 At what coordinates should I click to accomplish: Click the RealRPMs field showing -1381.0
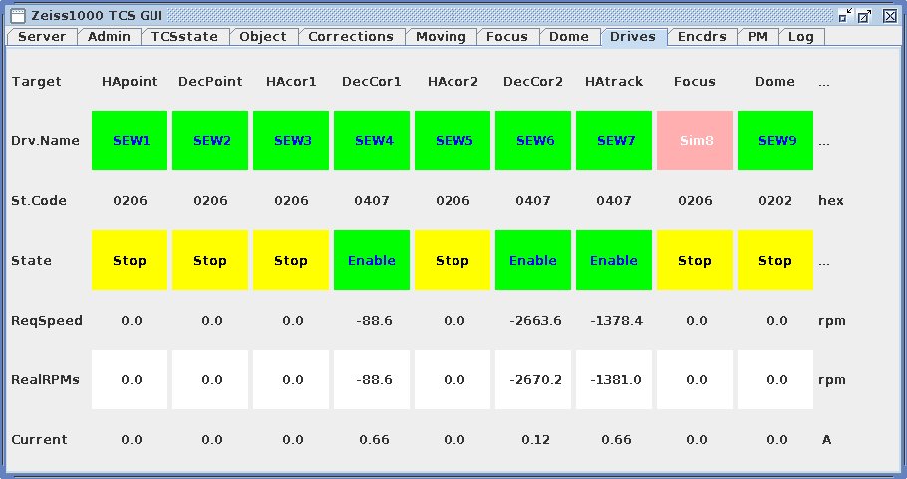(x=614, y=379)
